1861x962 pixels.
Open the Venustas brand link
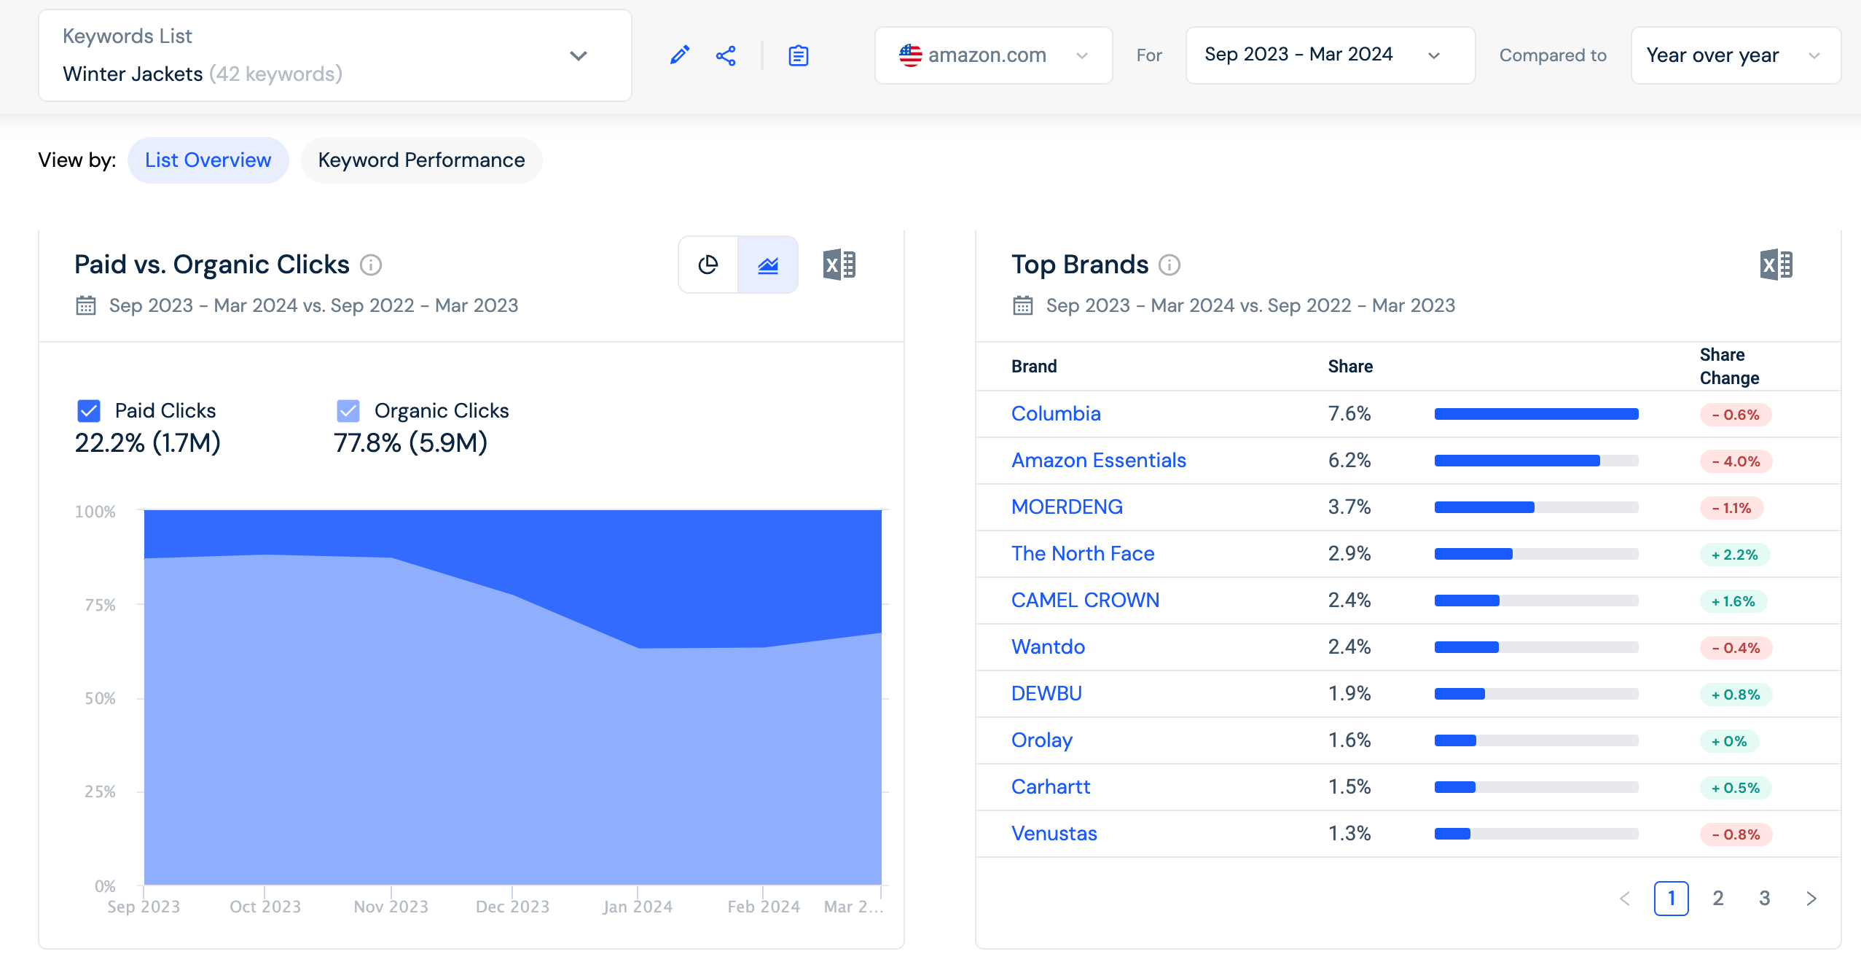point(1054,834)
